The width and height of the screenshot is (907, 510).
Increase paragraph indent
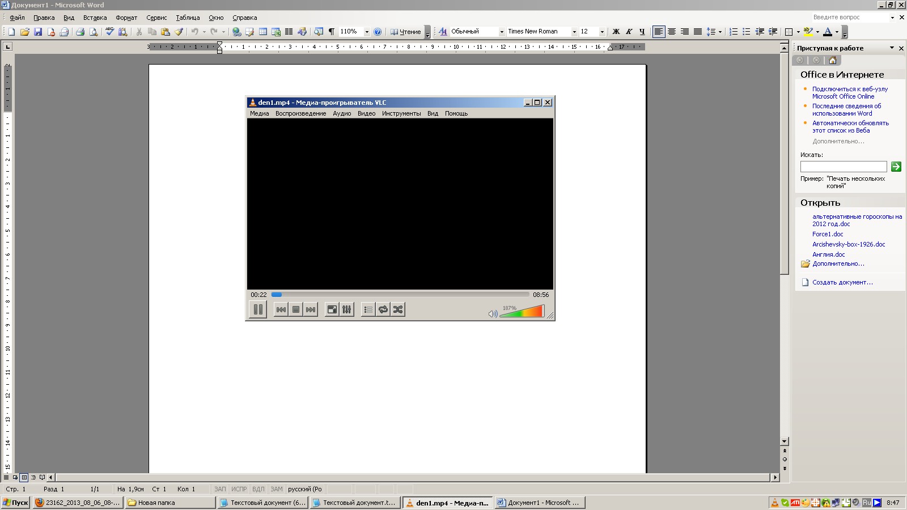pos(773,32)
